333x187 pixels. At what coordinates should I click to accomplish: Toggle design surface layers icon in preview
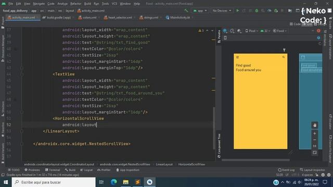pyautogui.click(x=225, y=31)
